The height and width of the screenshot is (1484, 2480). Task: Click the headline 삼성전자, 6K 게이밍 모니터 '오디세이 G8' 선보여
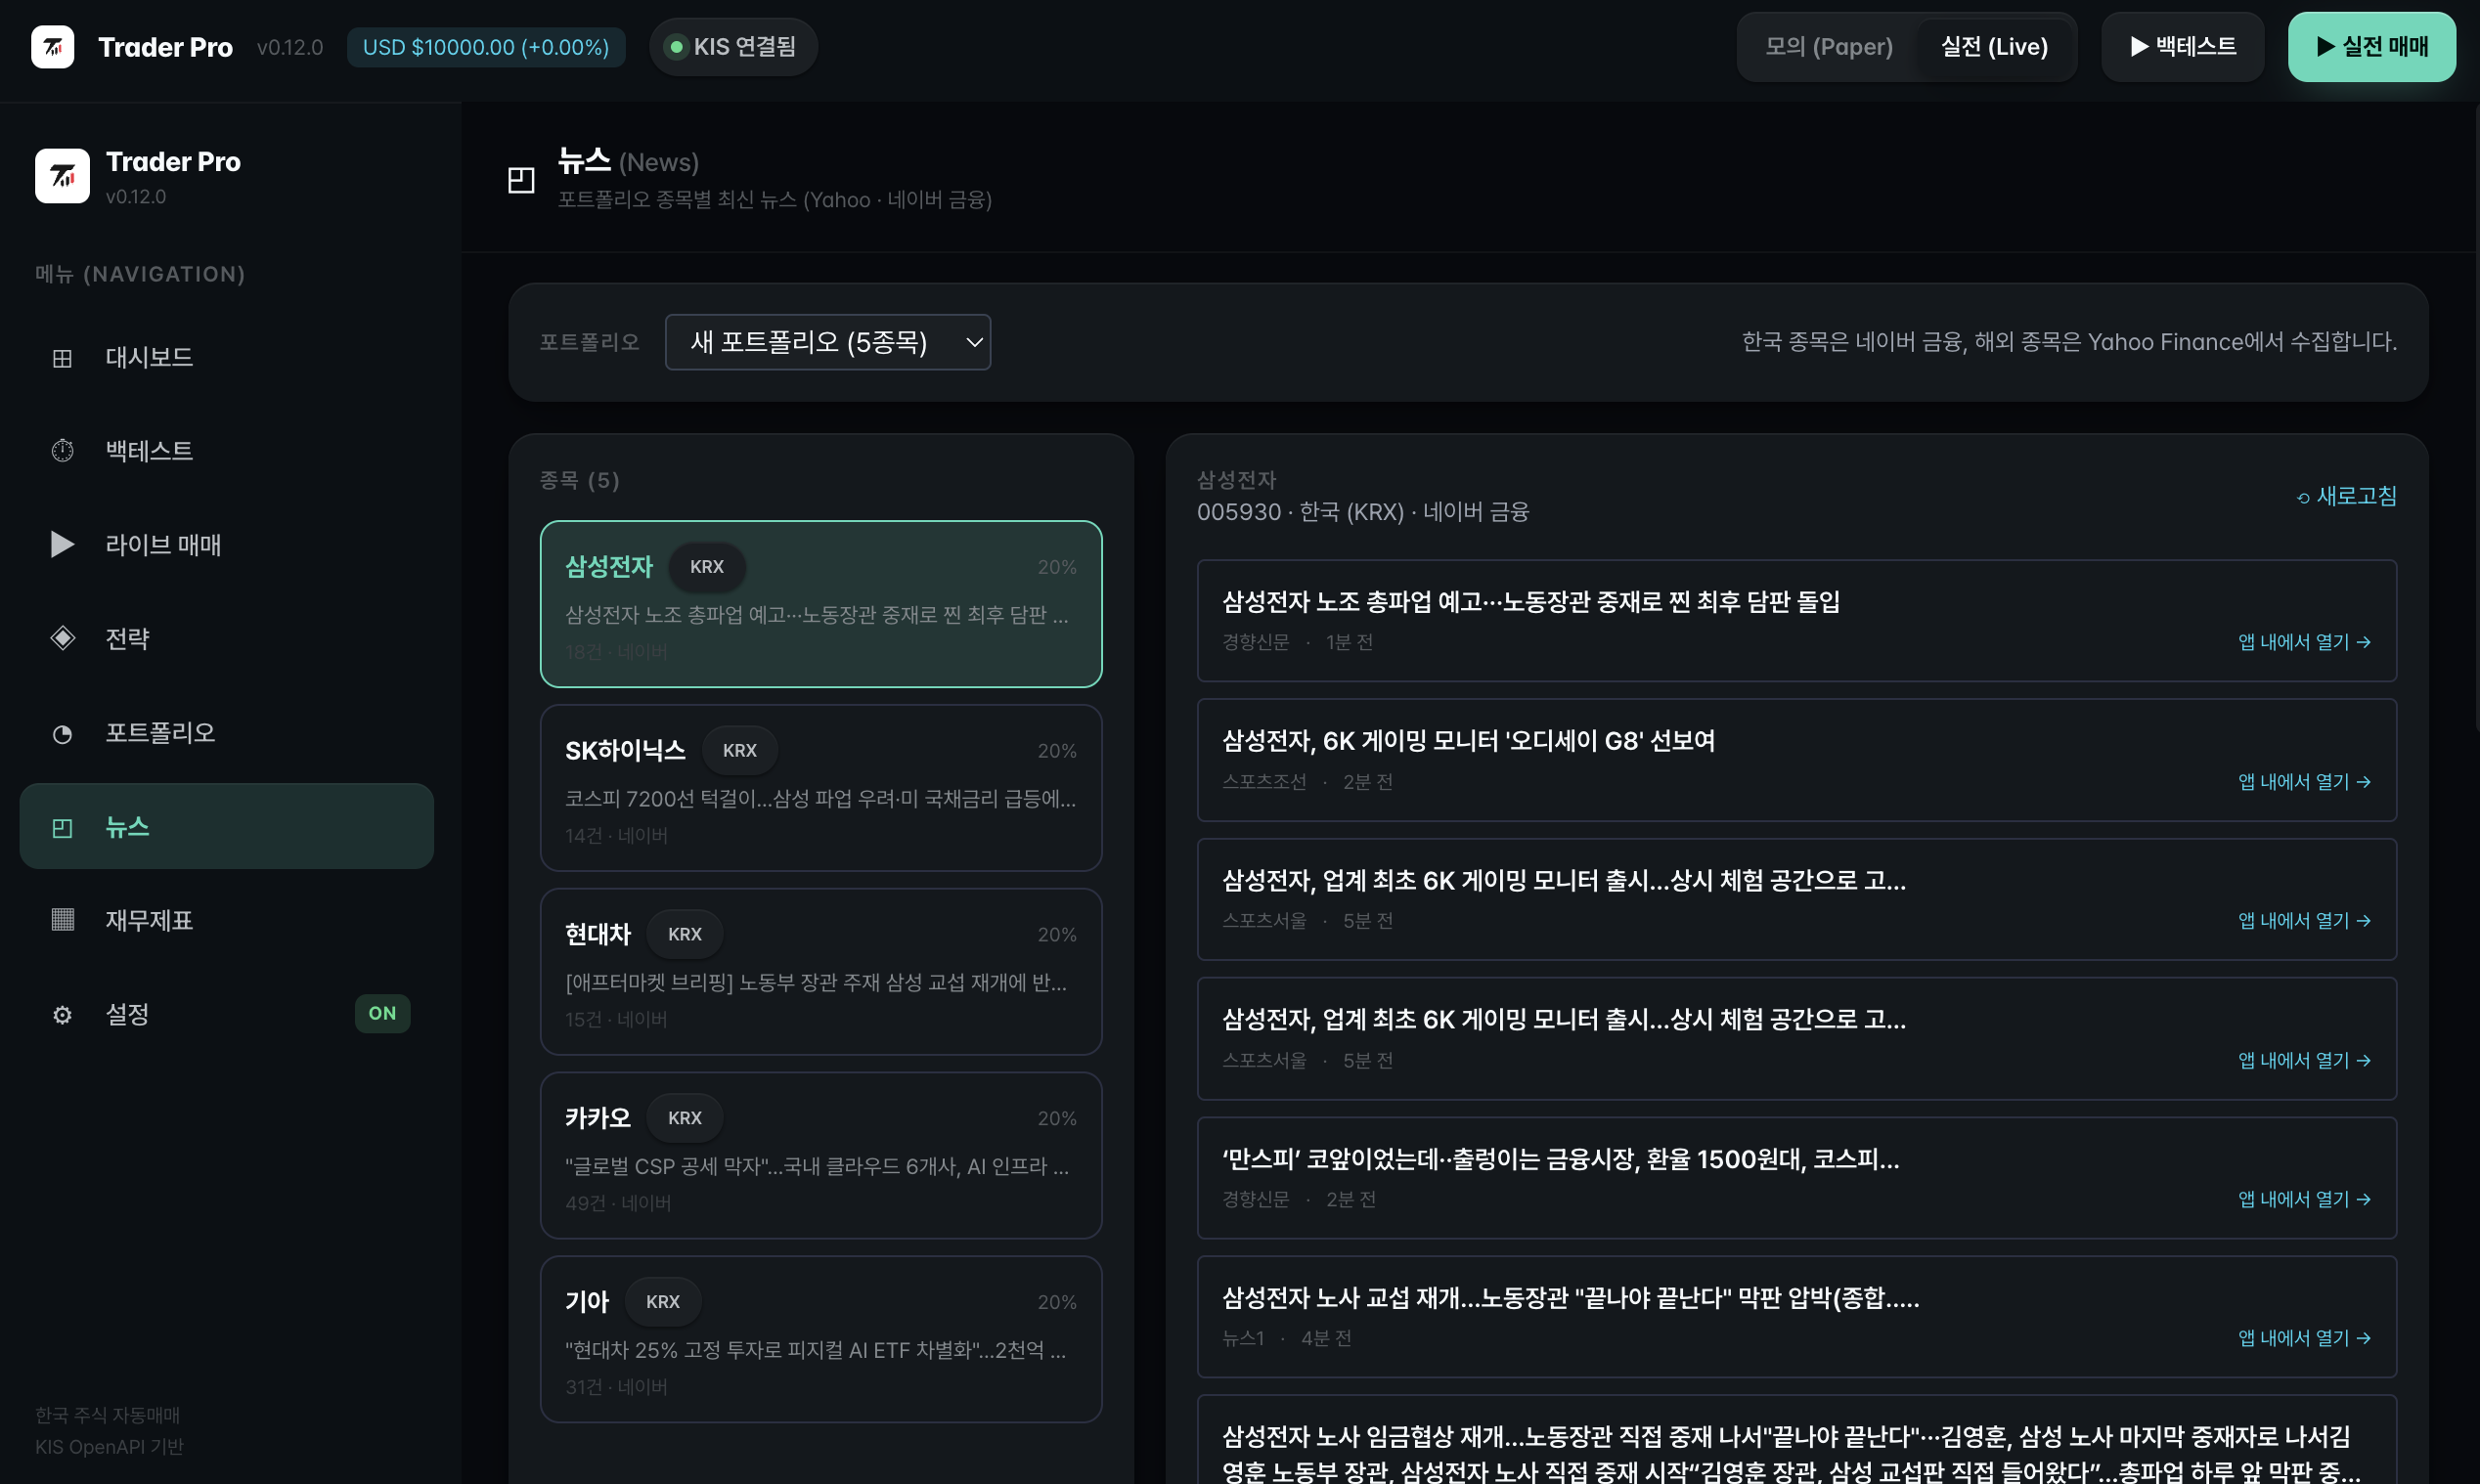tap(1468, 741)
